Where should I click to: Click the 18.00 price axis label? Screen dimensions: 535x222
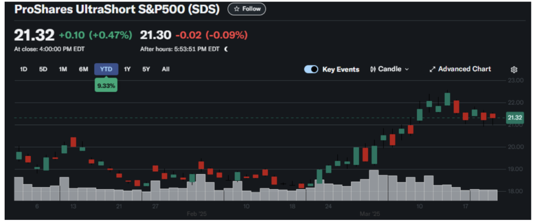(515, 191)
